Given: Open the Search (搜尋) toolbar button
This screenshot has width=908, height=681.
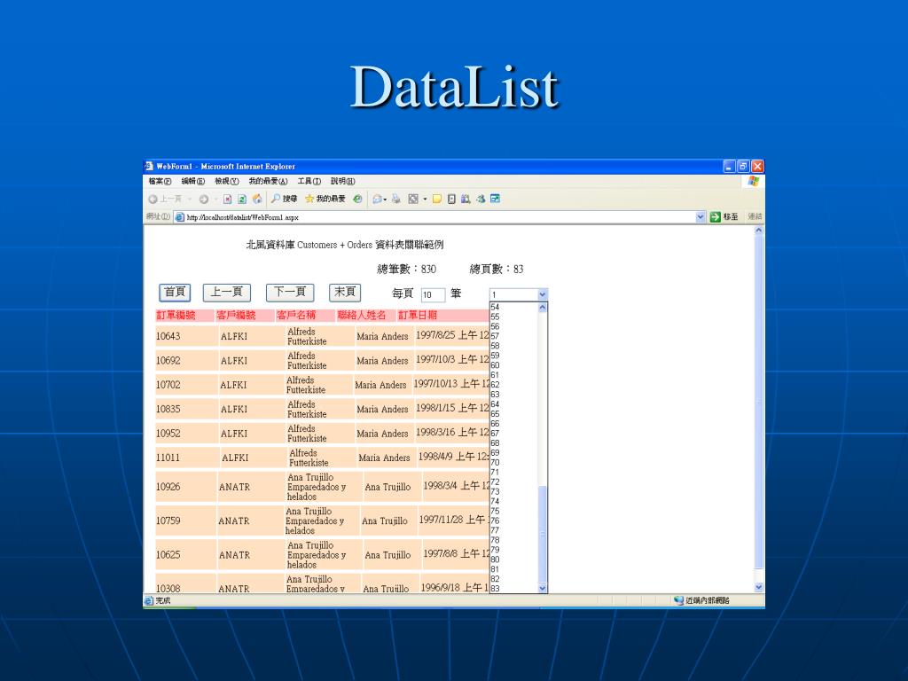Looking at the screenshot, I should point(285,199).
